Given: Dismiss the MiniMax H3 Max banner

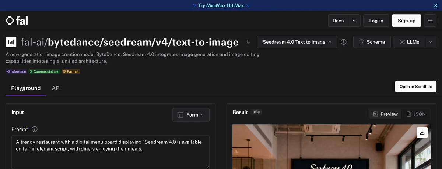Looking at the screenshot, I should pos(436,5).
